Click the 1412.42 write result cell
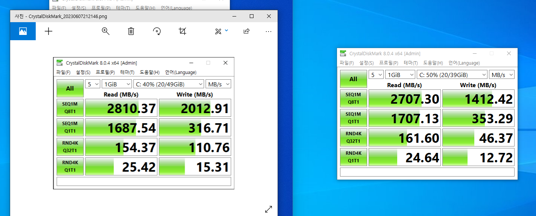 [x=478, y=98]
